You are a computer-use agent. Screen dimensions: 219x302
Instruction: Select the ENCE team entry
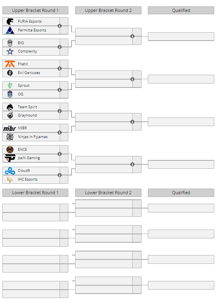[31, 150]
